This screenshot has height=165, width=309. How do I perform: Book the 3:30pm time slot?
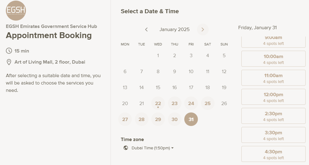pos(273,135)
